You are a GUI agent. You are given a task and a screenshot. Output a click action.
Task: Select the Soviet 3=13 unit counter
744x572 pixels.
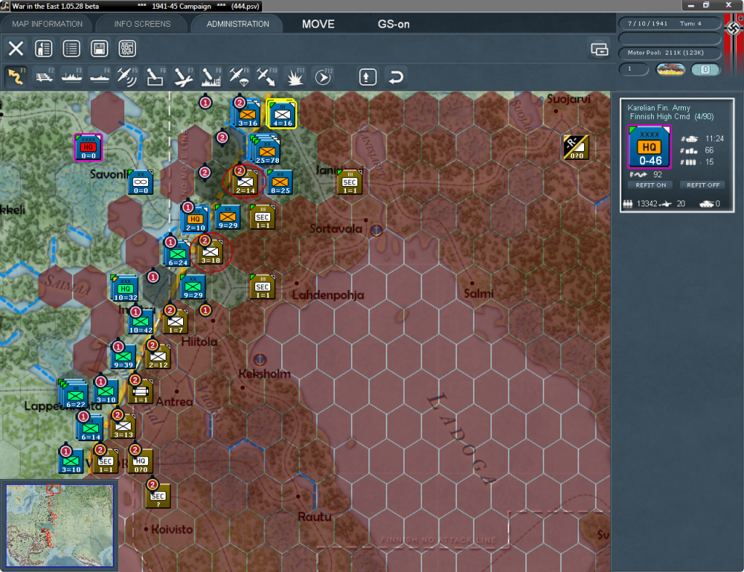coord(123,426)
